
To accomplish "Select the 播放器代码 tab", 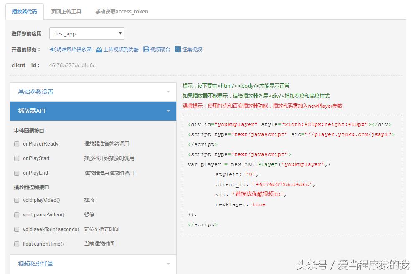I will pos(24,11).
